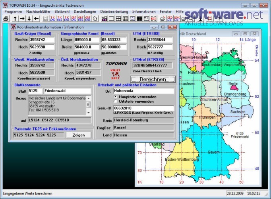Click the 'auf' value L5124 C5122 CC5518
Image resolution: width=271 pixels, height=199 pixels.
point(60,120)
